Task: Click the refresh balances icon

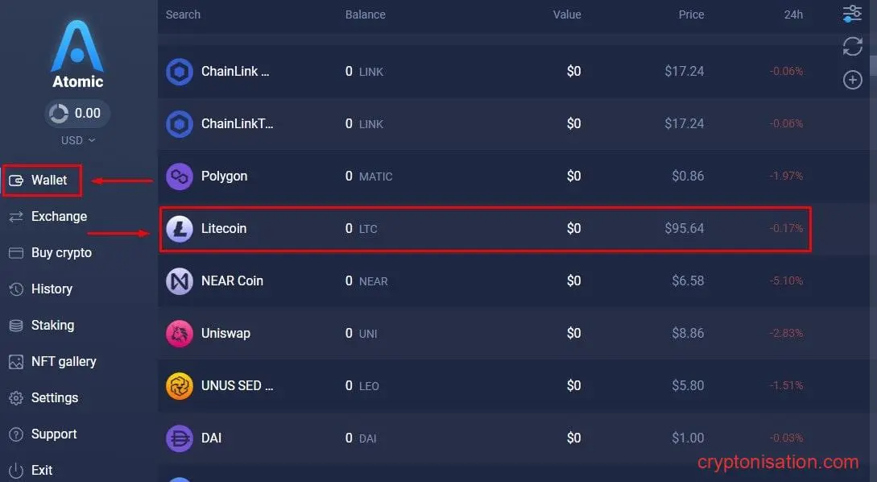Action: click(852, 47)
